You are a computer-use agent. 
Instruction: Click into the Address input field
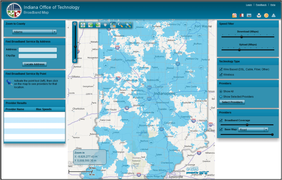38,50
